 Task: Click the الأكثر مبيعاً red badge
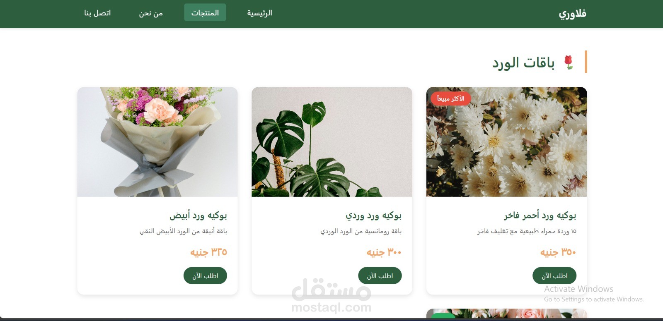450,98
